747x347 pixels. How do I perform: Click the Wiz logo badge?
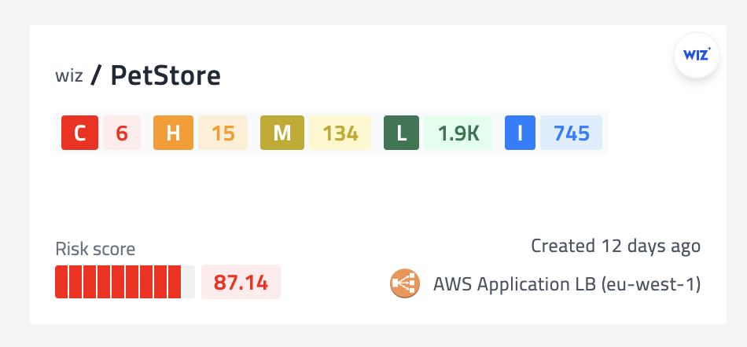pos(697,56)
